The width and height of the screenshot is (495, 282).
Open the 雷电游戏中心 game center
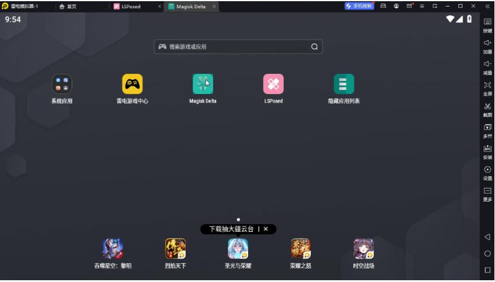click(x=132, y=85)
